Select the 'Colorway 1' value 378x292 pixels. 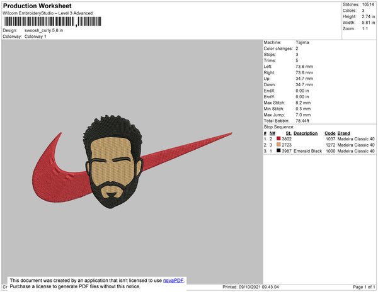35,36
